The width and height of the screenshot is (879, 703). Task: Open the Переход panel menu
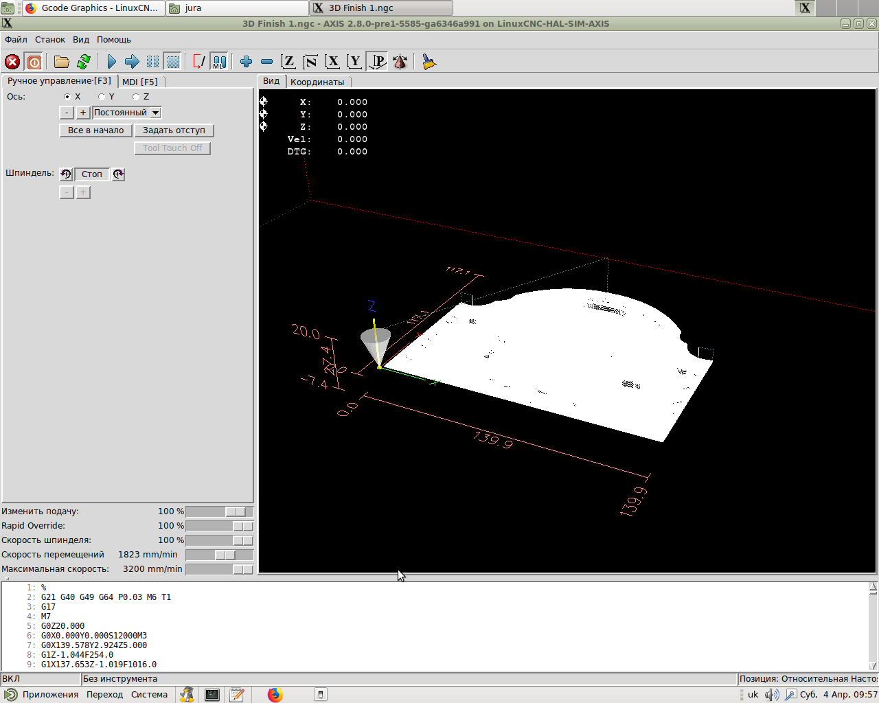[104, 695]
